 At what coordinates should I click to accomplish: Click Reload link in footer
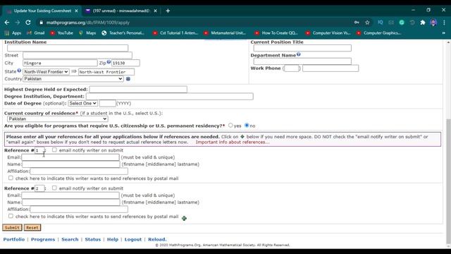[157, 239]
